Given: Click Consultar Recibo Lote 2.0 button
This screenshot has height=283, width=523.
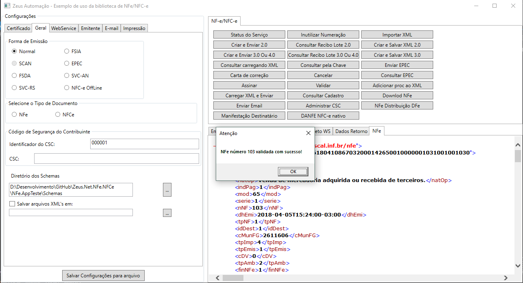Looking at the screenshot, I should 323,45.
